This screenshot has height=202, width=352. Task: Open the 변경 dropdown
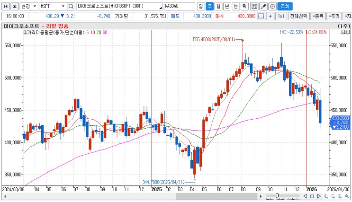29,6
